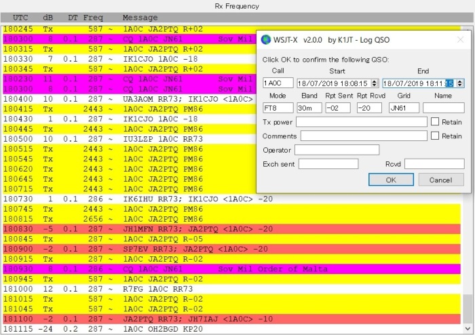Select row 181115 1A0C OH2BGD KP20
Viewport: 475px width, 335px height.
coord(232,329)
